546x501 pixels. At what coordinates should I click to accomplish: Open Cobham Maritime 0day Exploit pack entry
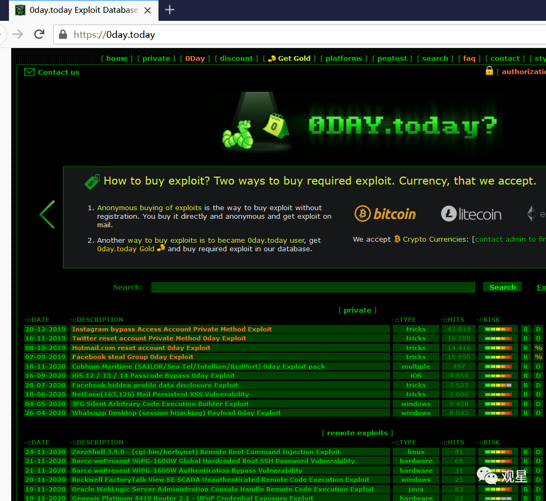(199, 367)
